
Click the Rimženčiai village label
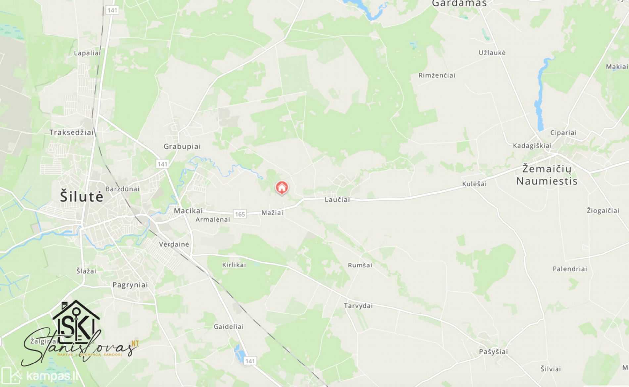pyautogui.click(x=437, y=75)
